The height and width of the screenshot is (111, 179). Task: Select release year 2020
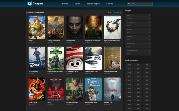(138, 73)
